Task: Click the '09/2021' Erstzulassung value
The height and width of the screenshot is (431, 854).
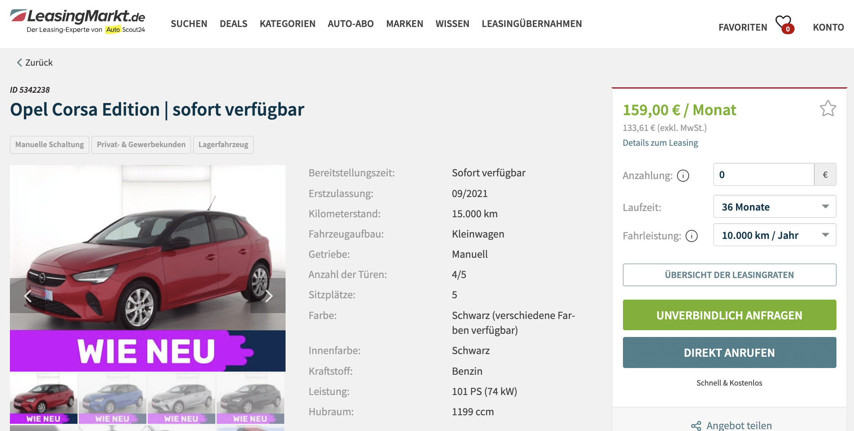Action: [x=470, y=194]
